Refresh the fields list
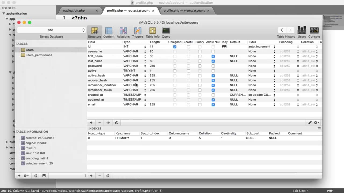This screenshot has height=193, width=344. coord(116,123)
